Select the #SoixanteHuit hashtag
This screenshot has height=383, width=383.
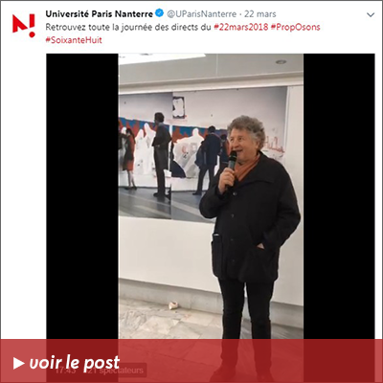click(x=74, y=40)
